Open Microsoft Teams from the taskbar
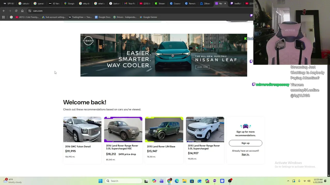This screenshot has width=330, height=185. 162,181
